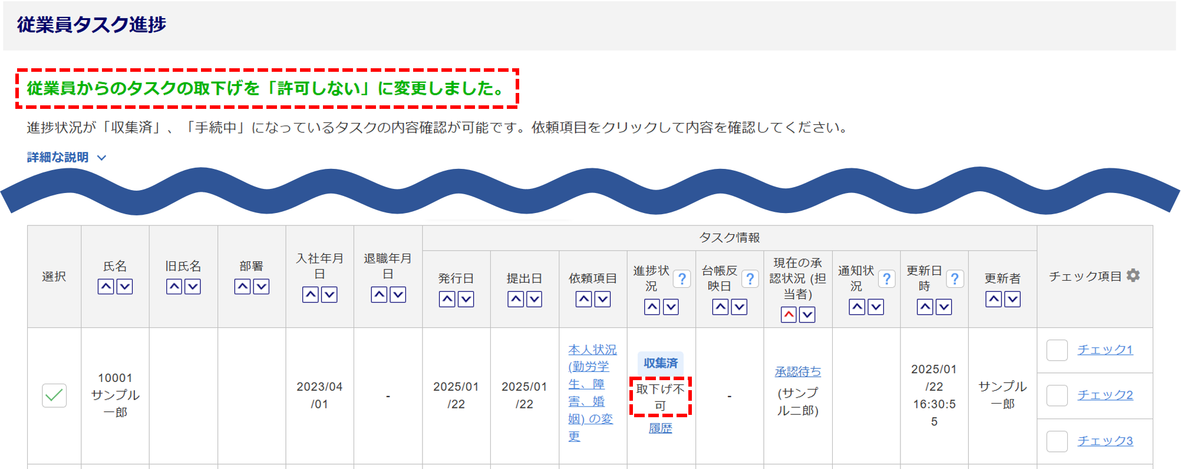Open help for 台帳反映日 column
1181x469 pixels.
point(750,278)
